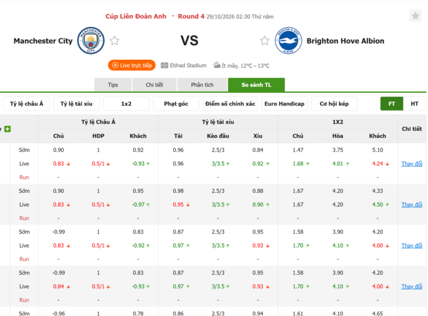Click the Etihad Stadium venue icon
Screen dimensions: 428x316
pyautogui.click(x=165, y=65)
